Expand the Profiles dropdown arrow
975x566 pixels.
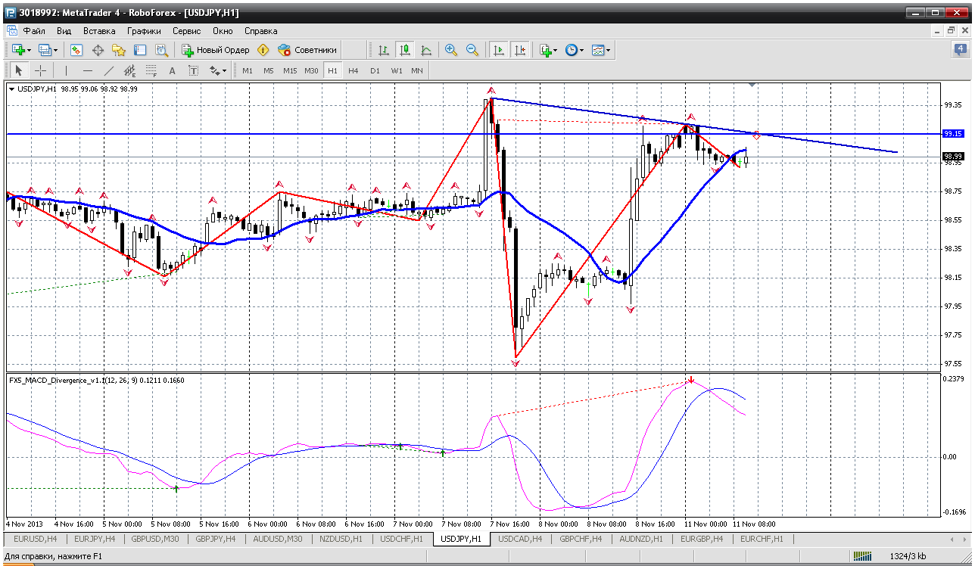56,50
